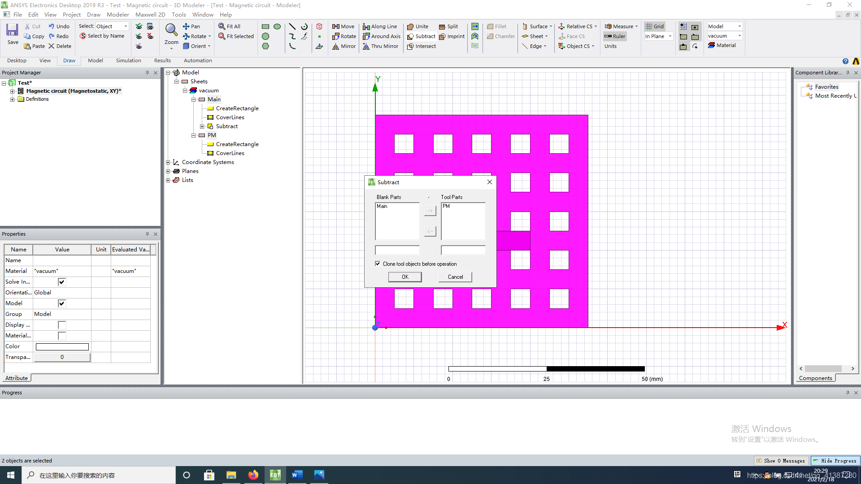Open the Tools menu
Image resolution: width=861 pixels, height=484 pixels.
178,14
